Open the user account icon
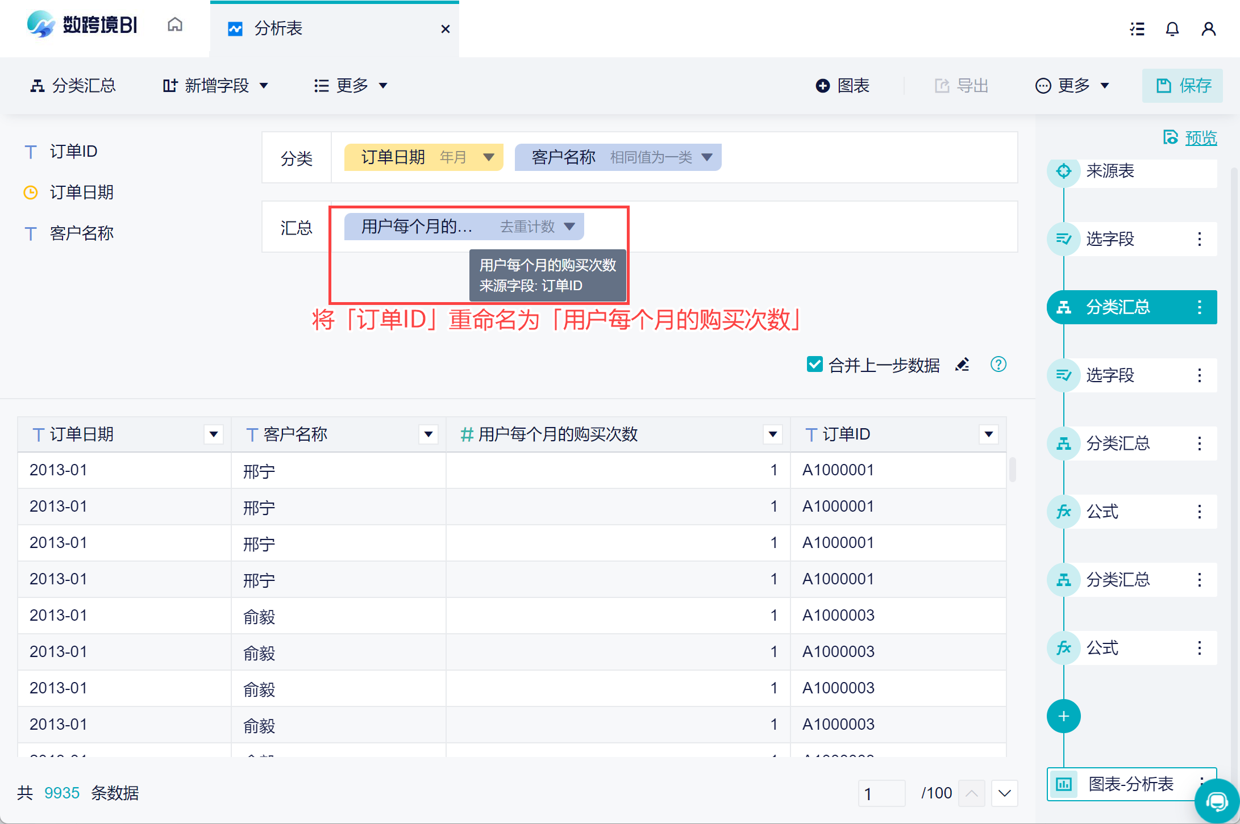Image resolution: width=1240 pixels, height=824 pixels. 1208,29
